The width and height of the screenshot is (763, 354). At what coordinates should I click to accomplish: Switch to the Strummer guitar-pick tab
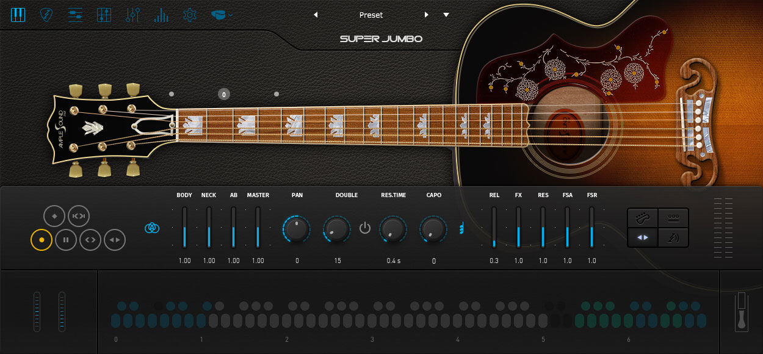(x=46, y=15)
